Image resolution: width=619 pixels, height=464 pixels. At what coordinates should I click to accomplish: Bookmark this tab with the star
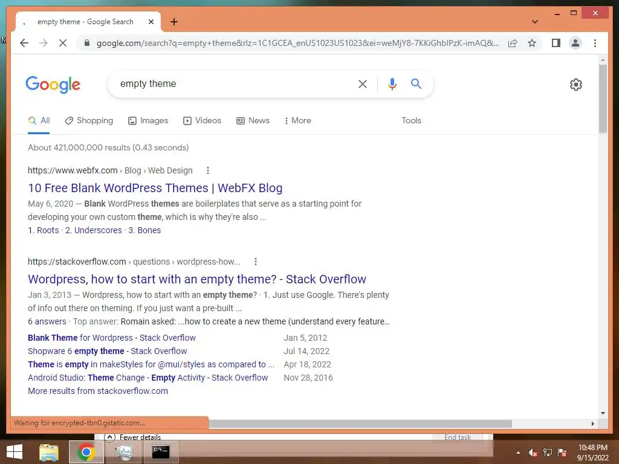tap(532, 43)
